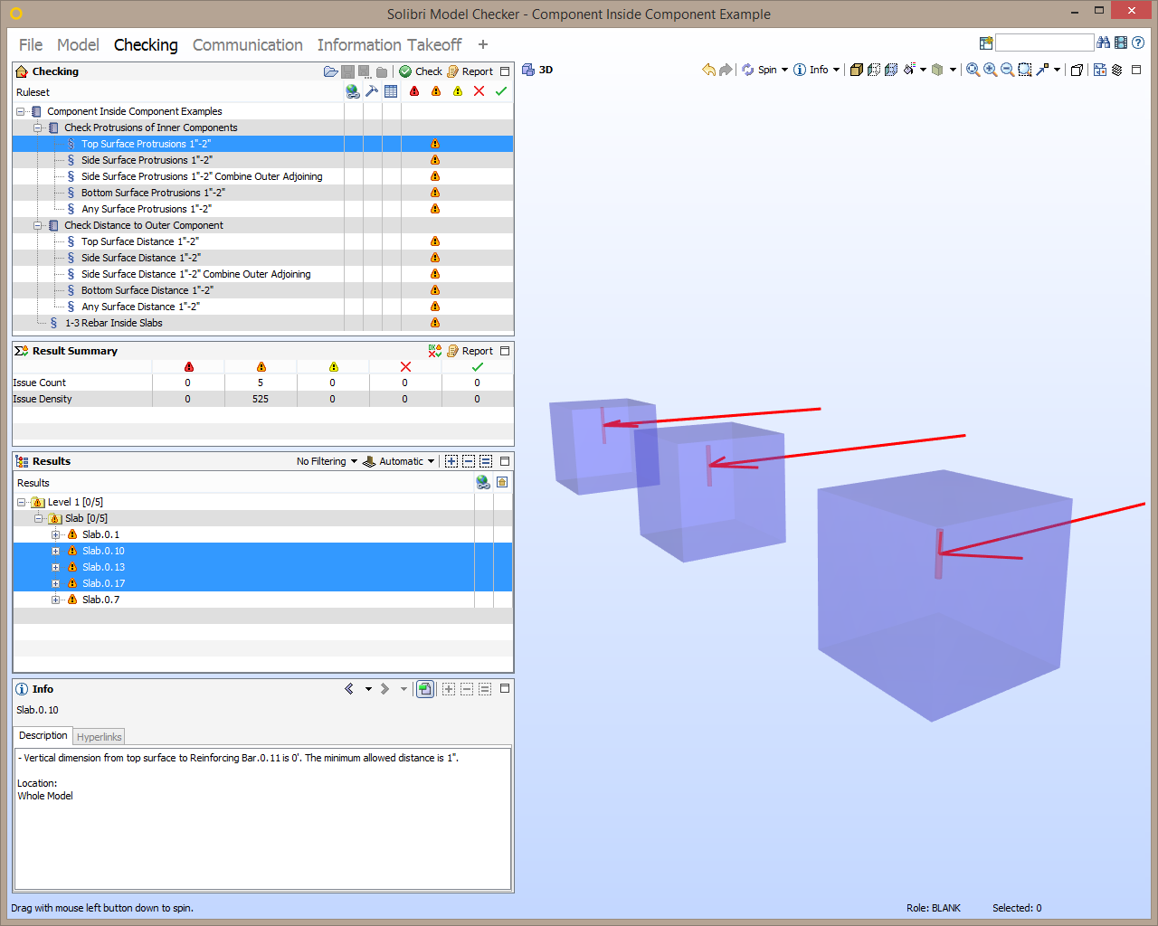This screenshot has height=926, width=1158.
Task: Maximize the Result Summary panel
Action: tap(505, 351)
